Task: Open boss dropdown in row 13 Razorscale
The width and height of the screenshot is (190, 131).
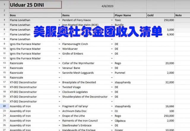Action: tap(59, 63)
